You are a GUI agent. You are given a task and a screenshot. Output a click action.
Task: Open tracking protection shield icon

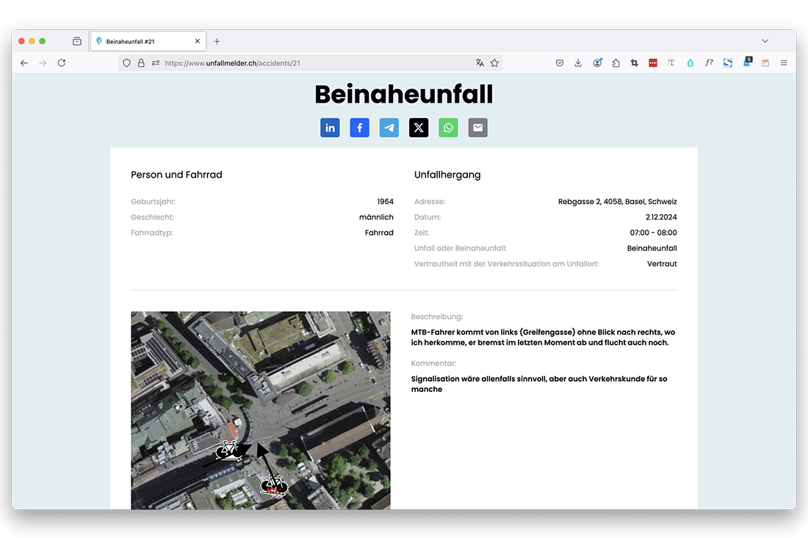pos(126,63)
